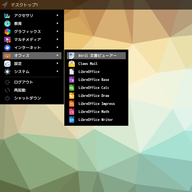The image size is (192, 192).
Task: Launch Claws Mail from the submenu
Action: (x=96, y=64)
